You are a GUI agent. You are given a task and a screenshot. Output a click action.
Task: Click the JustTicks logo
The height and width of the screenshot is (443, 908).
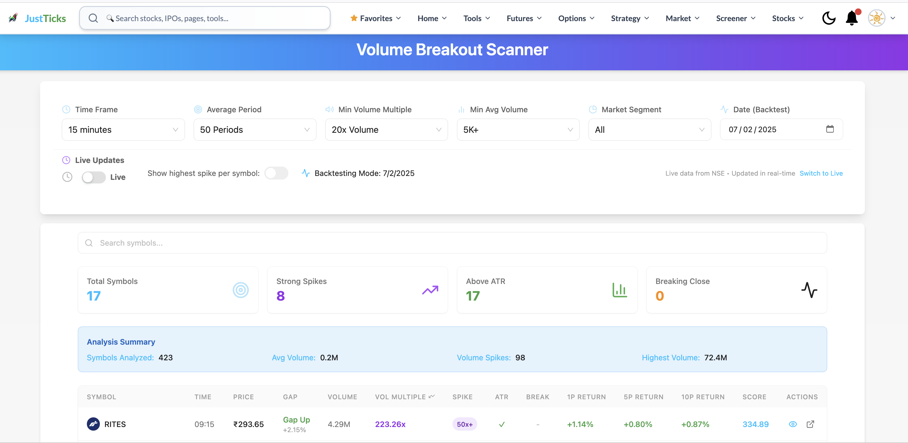[x=37, y=18]
